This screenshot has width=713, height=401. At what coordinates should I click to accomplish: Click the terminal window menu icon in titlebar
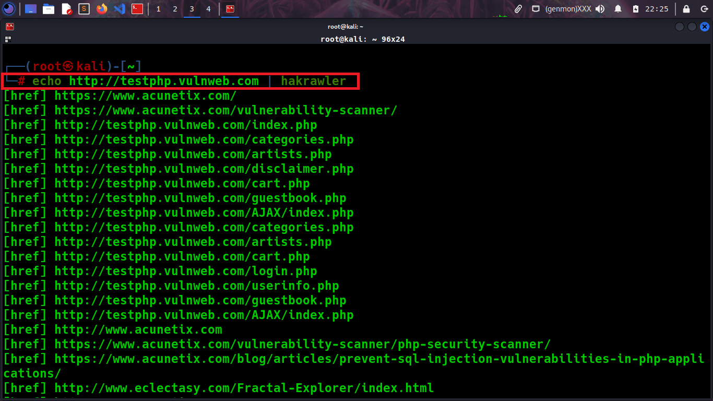point(9,27)
